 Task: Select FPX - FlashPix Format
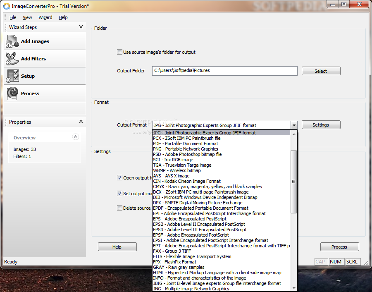[x=222, y=262]
